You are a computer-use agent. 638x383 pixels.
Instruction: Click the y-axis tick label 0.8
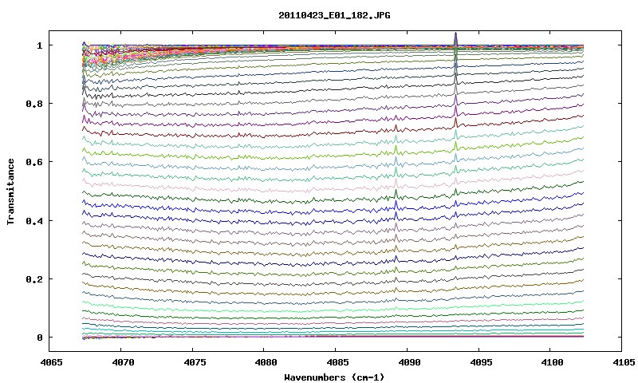coord(34,104)
